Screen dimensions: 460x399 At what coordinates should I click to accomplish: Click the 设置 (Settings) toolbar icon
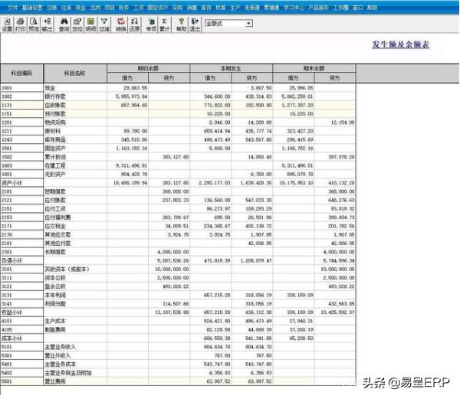pos(7,23)
